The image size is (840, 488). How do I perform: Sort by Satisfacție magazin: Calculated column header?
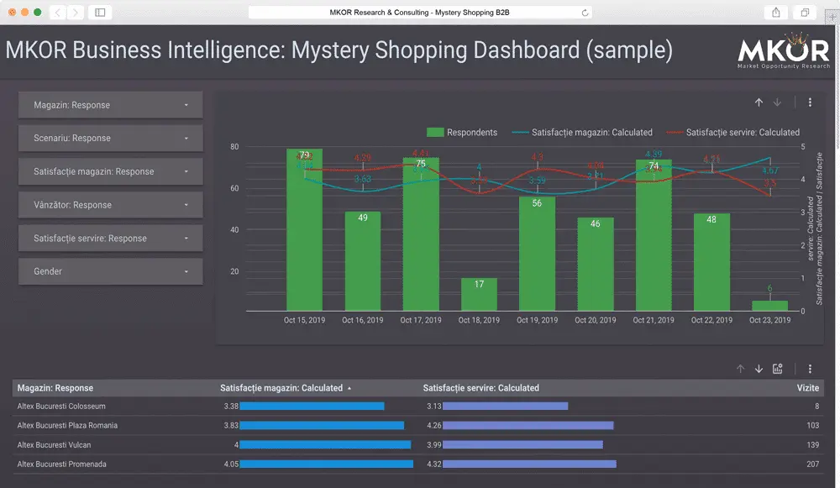coord(281,388)
